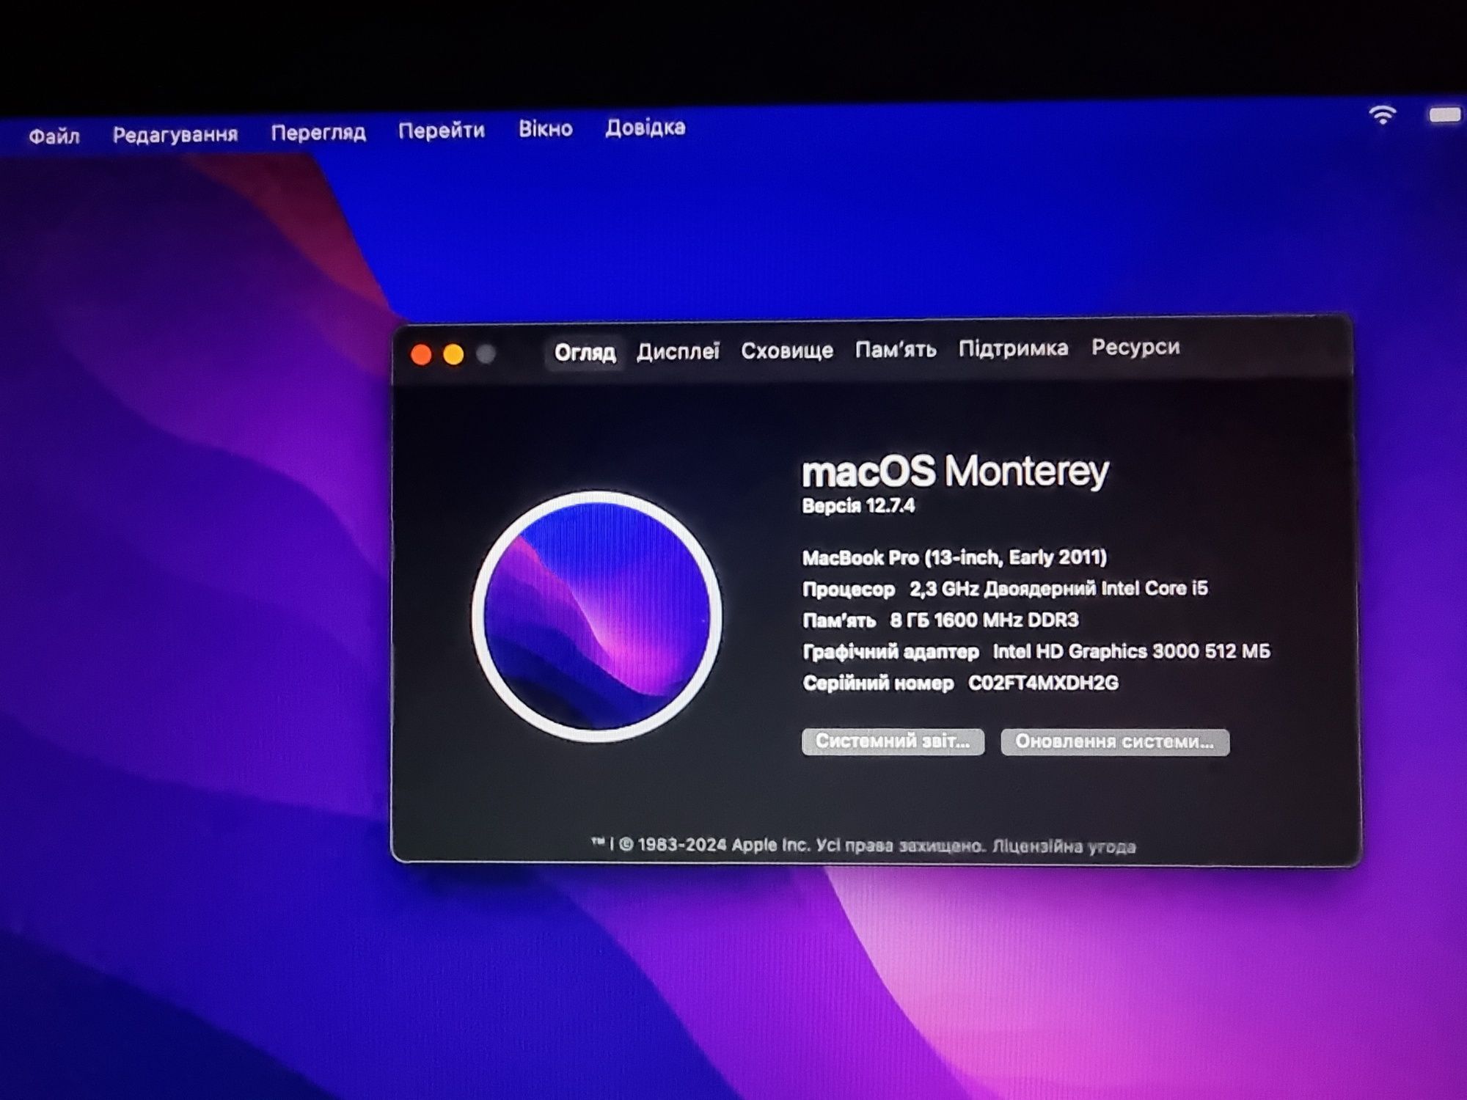Open the Редагування menu
Viewport: 1467px width, 1100px height.
[175, 134]
